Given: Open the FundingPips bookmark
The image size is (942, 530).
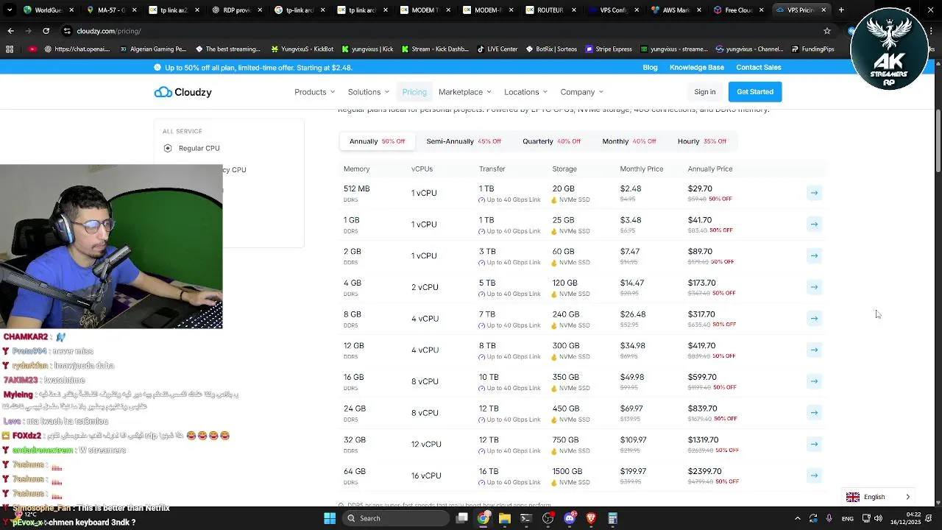Looking at the screenshot, I should click(x=812, y=49).
